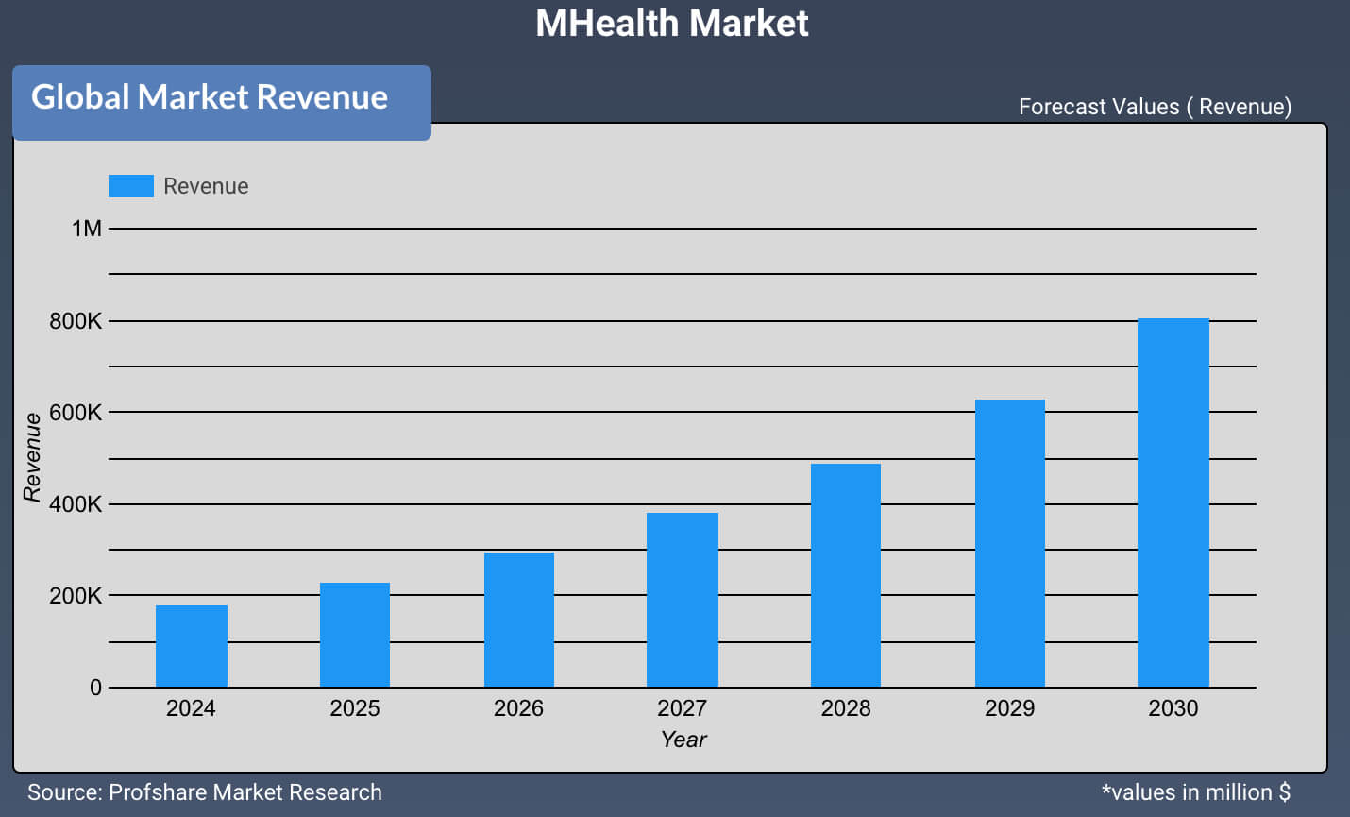The height and width of the screenshot is (817, 1350).
Task: Click the 2024 x-axis label
Action: 191,708
